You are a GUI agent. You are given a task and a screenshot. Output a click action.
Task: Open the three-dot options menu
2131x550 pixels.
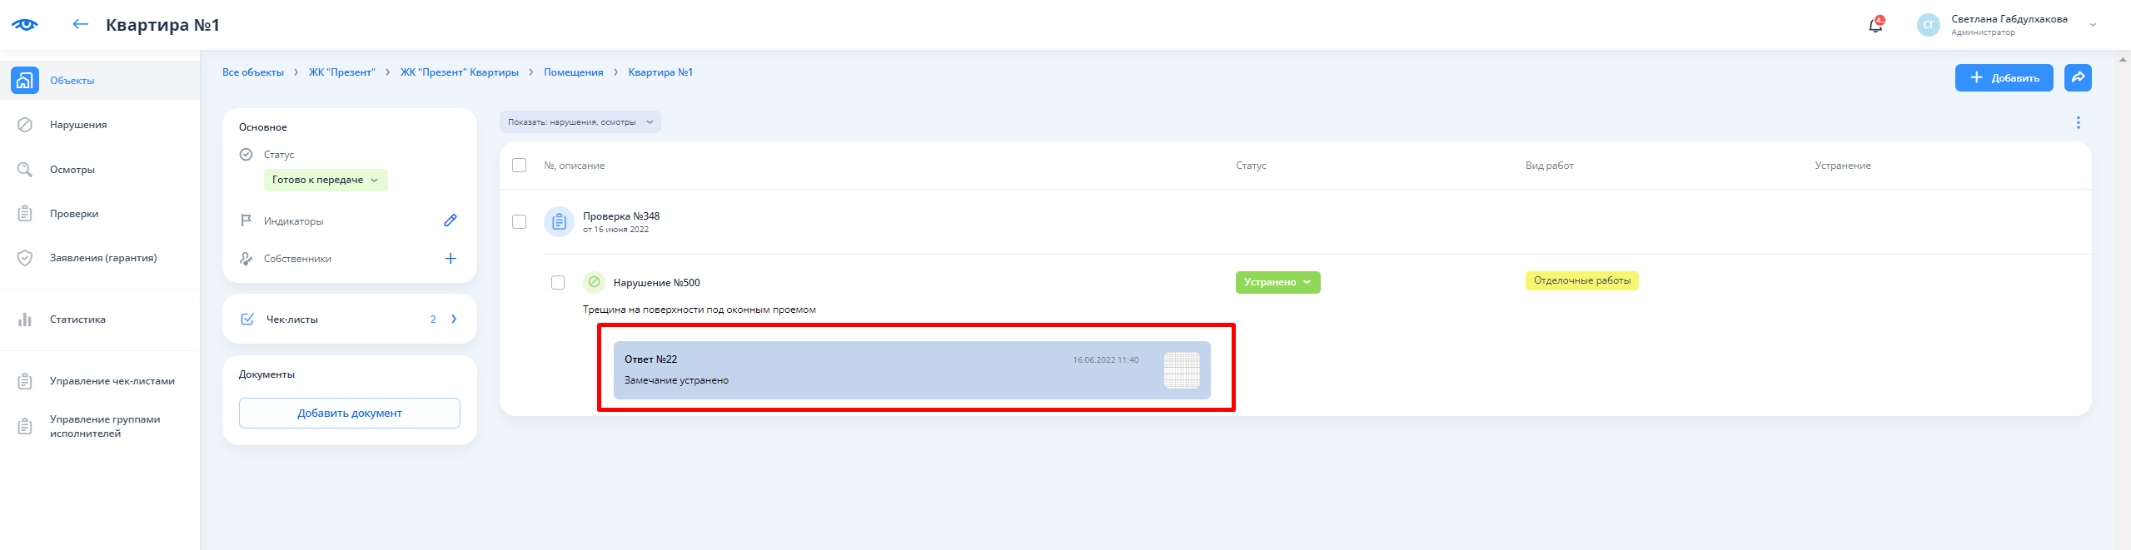click(2078, 122)
